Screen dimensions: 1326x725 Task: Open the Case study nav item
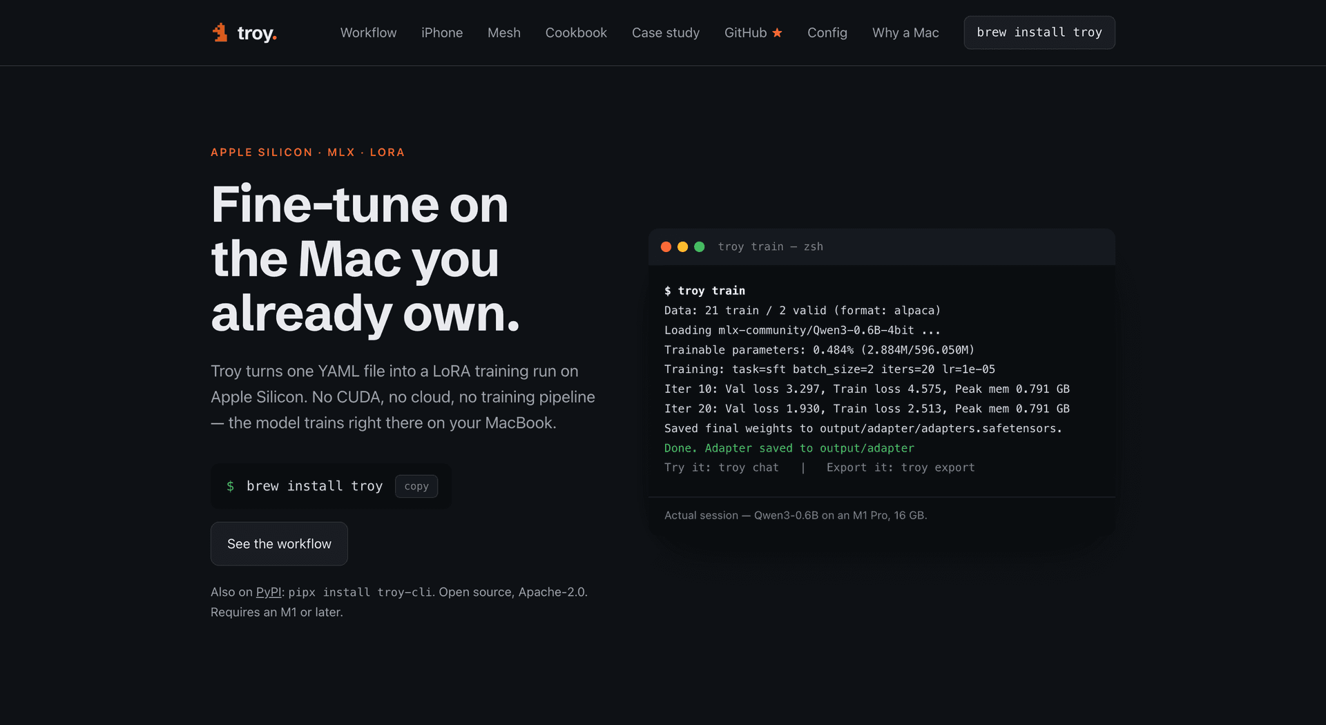coord(666,32)
